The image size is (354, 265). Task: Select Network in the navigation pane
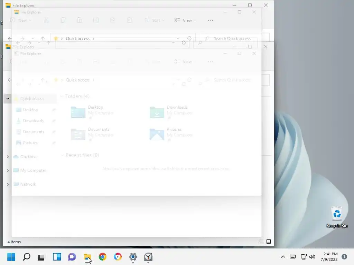pos(28,184)
